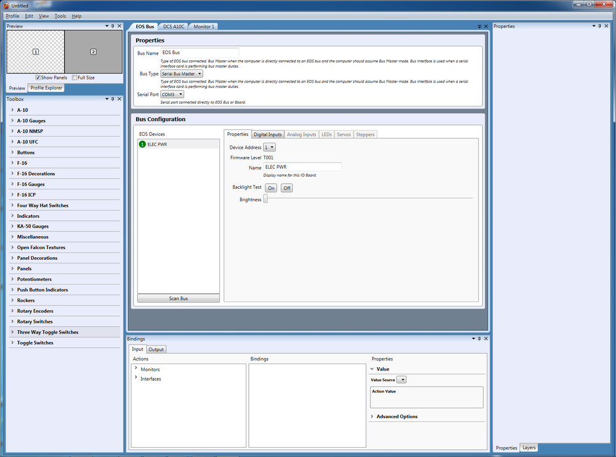616x457 pixels.
Task: Switch to Output bindings tab
Action: [156, 349]
